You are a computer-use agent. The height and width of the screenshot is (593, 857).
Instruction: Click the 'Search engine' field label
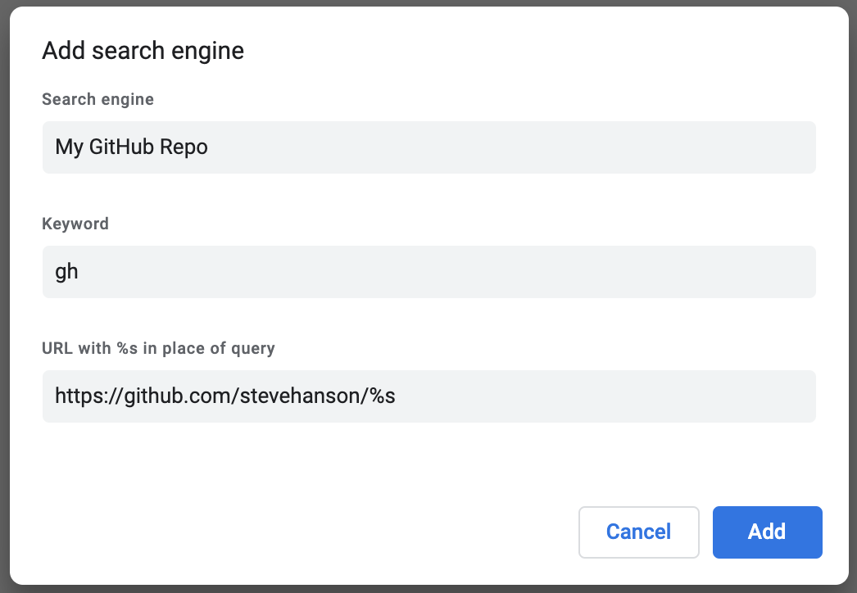[97, 99]
